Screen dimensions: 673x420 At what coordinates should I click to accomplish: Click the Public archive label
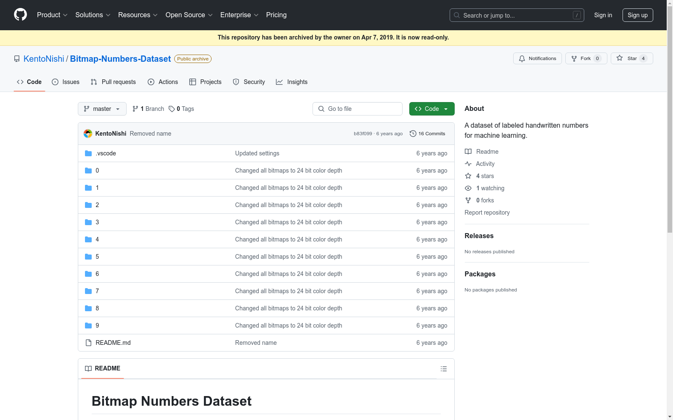[193, 59]
